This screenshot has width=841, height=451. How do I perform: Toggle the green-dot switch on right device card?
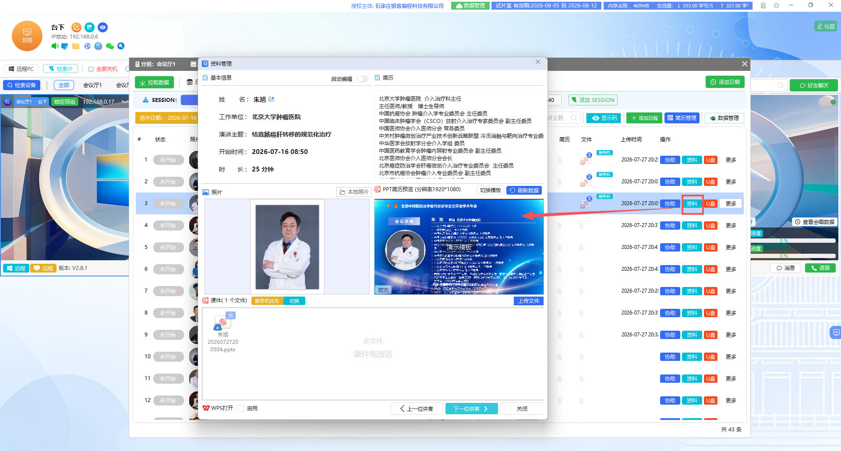tap(827, 102)
